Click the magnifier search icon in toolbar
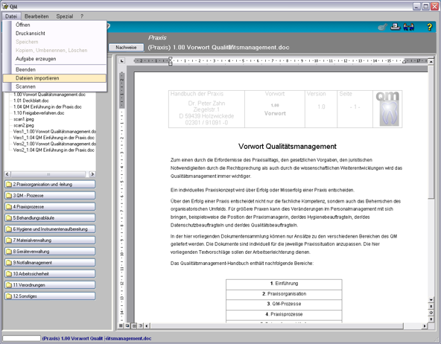Viewport: 441px width, 344px height. tap(382, 27)
